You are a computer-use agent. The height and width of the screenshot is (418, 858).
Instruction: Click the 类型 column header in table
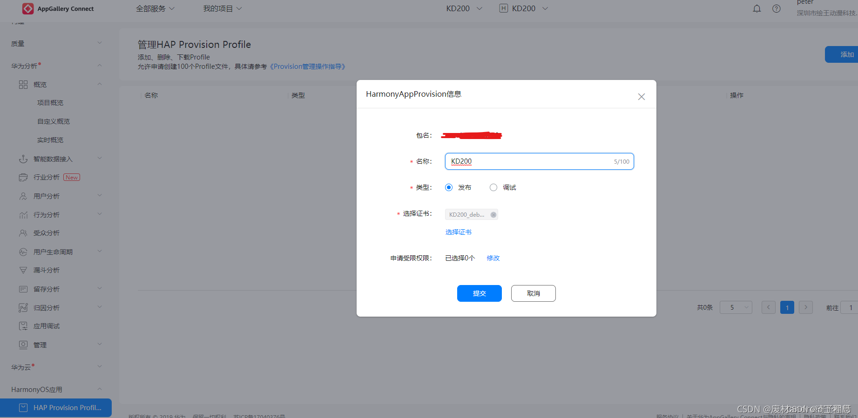pos(298,95)
